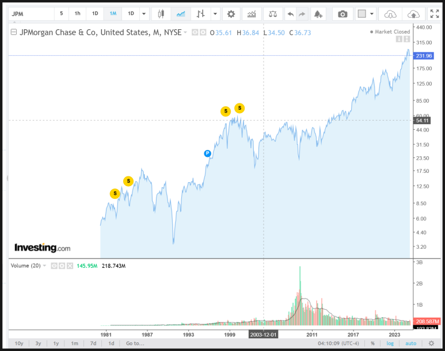Enter fullscreen chart mode
The image size is (445, 351).
coord(434,14)
